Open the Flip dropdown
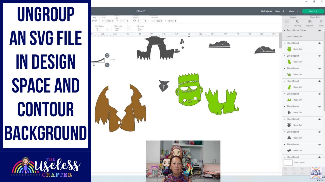 (x=95, y=21)
